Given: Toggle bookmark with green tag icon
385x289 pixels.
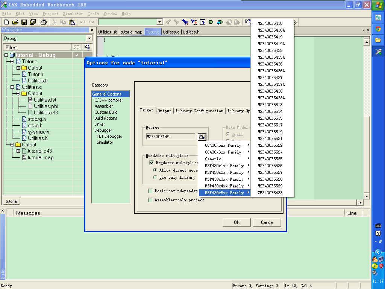Looking at the screenshot, I should [211, 22].
